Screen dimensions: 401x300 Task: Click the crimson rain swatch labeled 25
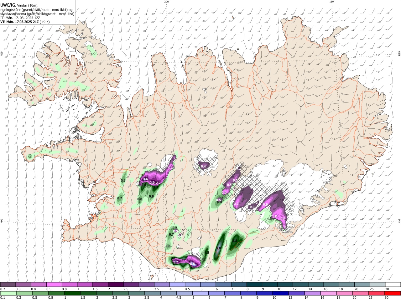tap(377, 293)
